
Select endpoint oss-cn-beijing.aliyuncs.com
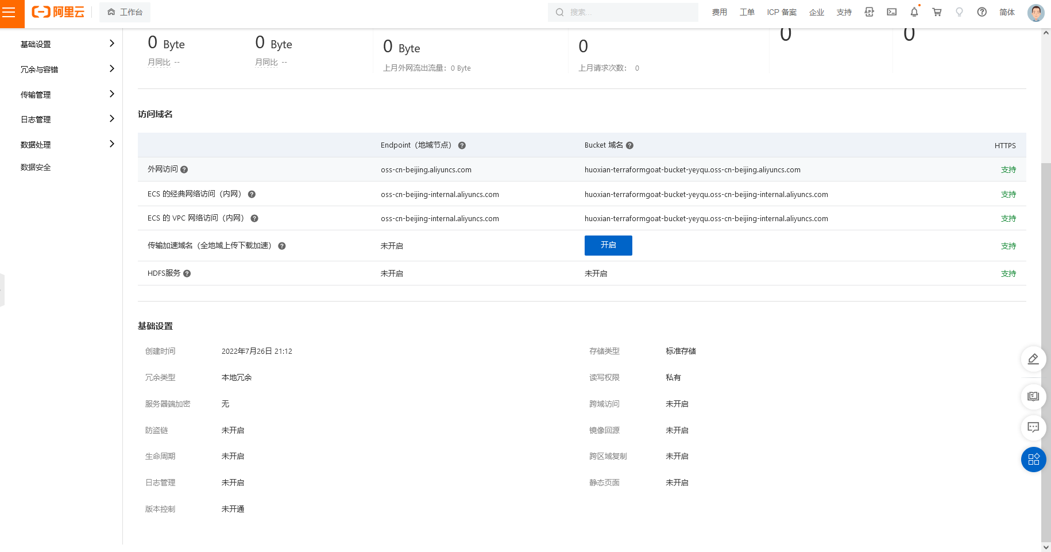(x=426, y=170)
